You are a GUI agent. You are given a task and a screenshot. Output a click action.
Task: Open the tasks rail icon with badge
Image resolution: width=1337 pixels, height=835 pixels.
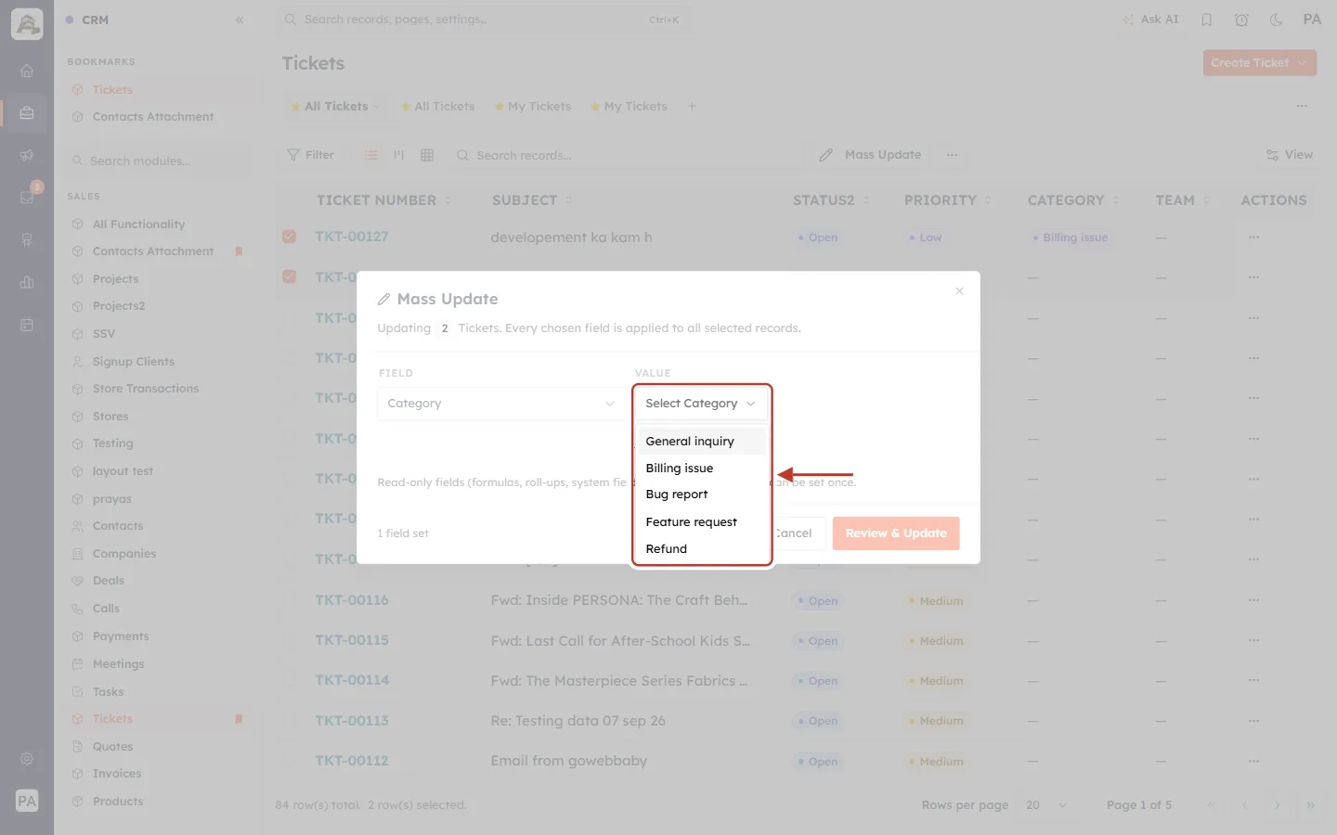click(x=27, y=197)
